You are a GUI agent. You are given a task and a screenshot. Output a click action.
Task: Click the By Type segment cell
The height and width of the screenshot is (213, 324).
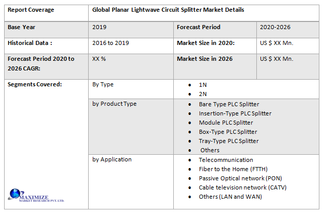103,84
